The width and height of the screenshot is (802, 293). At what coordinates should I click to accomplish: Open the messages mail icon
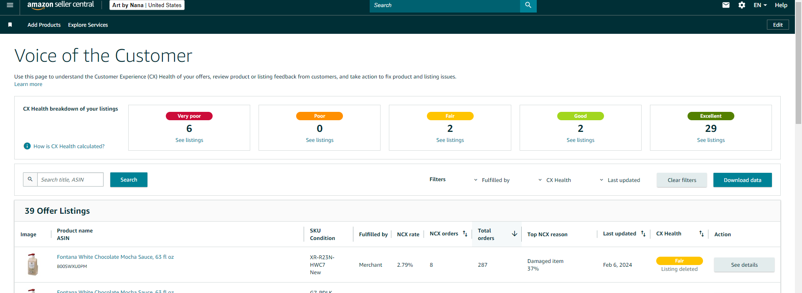726,5
